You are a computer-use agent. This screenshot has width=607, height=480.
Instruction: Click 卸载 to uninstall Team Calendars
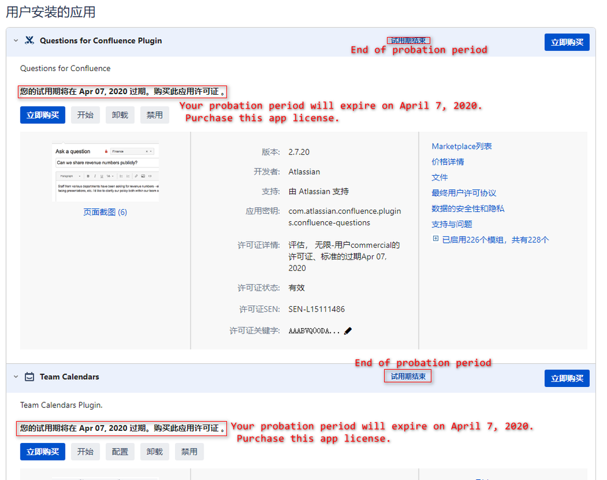tap(154, 451)
